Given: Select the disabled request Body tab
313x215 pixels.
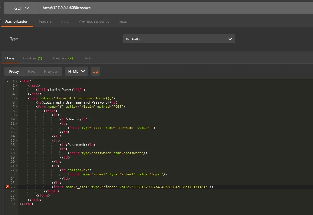Looking at the screenshot, I should coord(65,21).
